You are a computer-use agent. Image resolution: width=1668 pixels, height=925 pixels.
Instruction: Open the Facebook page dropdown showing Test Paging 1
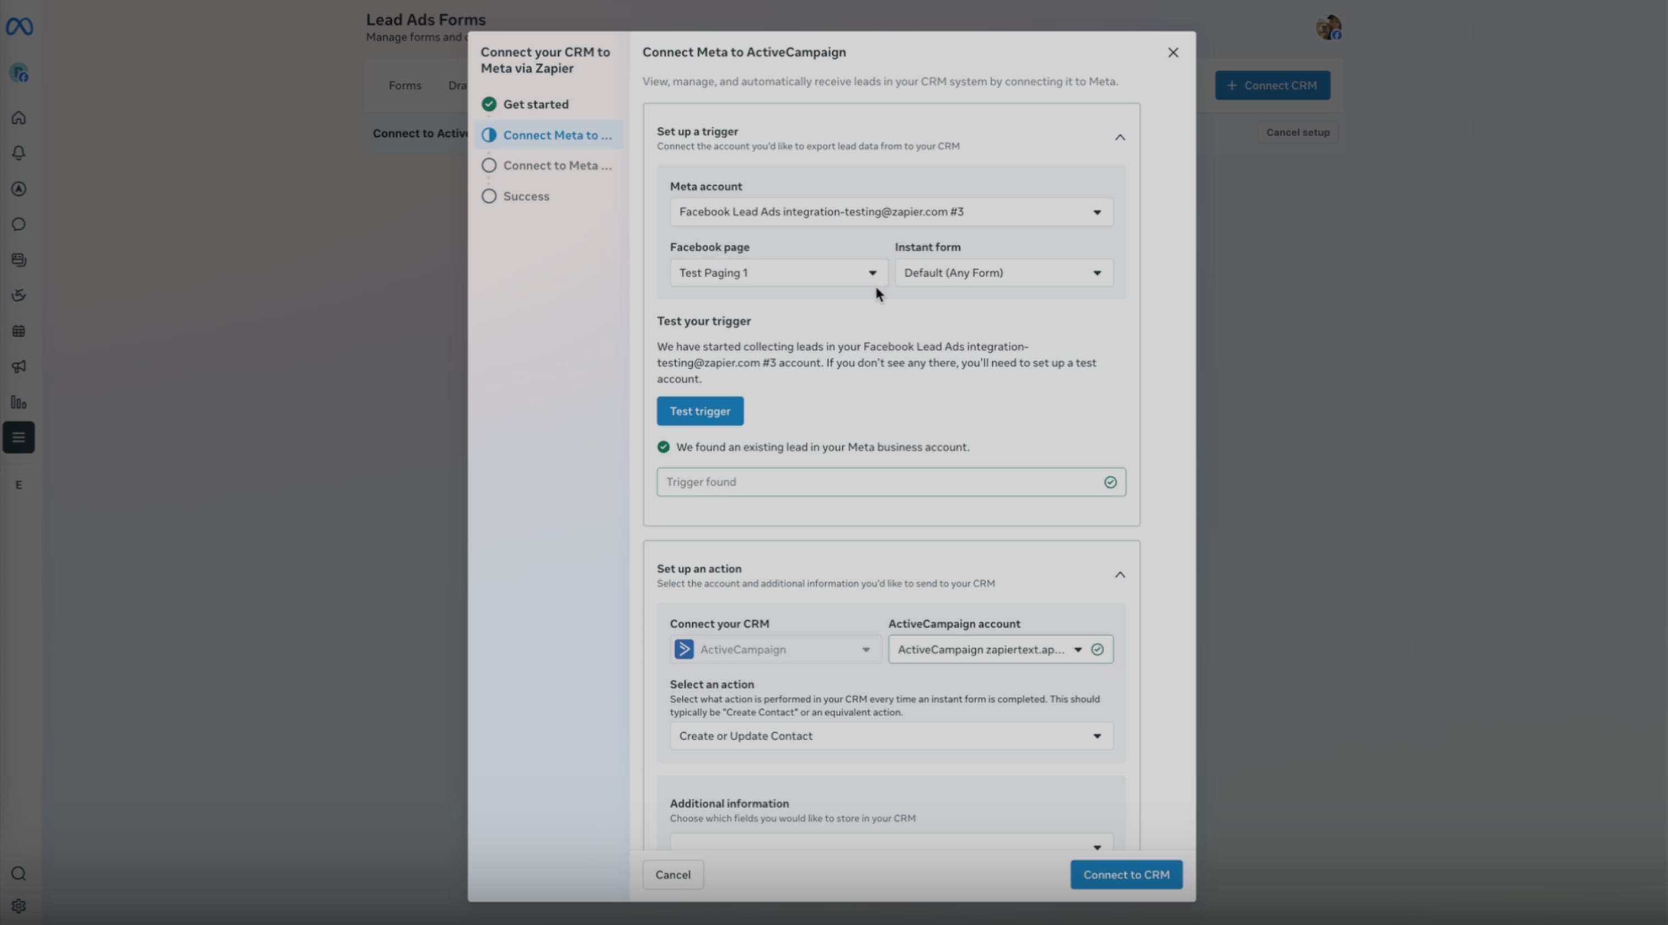(779, 272)
